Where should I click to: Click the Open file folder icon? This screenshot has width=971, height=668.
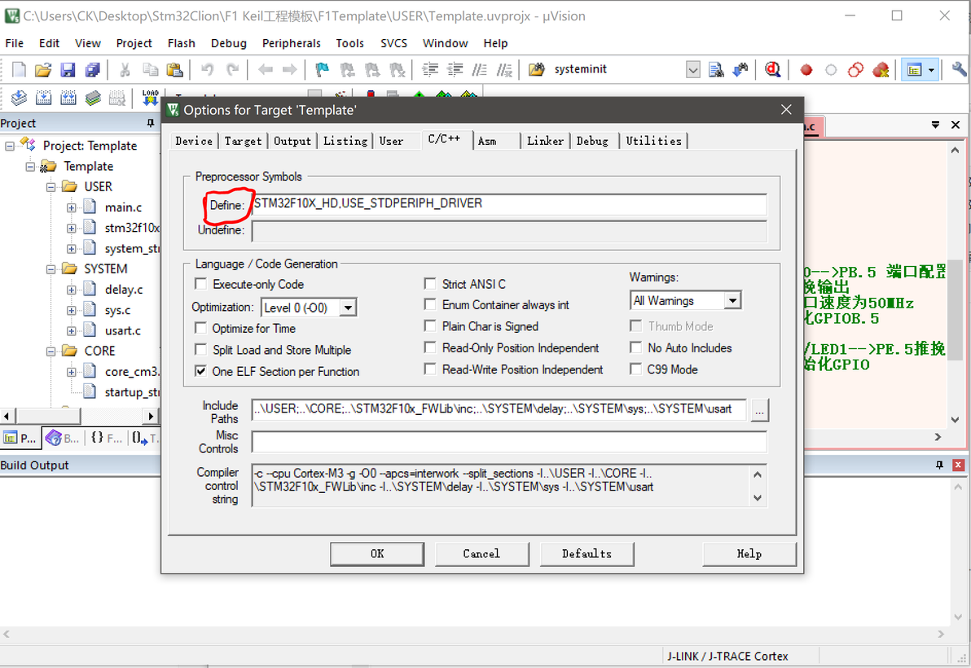click(x=42, y=69)
